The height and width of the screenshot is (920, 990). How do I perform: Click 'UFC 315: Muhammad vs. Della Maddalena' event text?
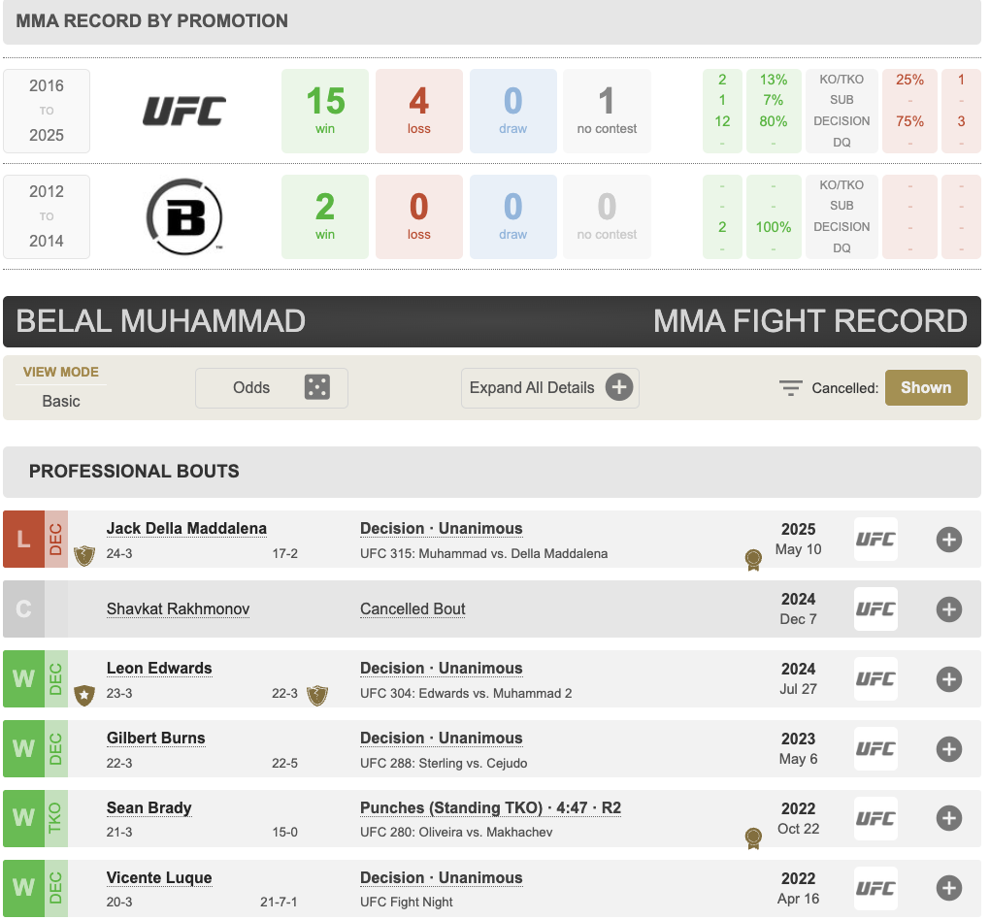[483, 554]
